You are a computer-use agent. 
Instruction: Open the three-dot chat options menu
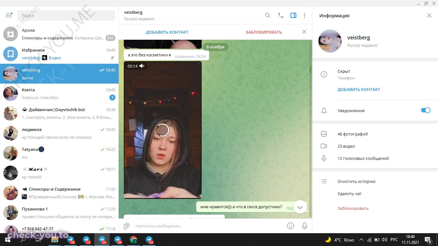(x=305, y=15)
